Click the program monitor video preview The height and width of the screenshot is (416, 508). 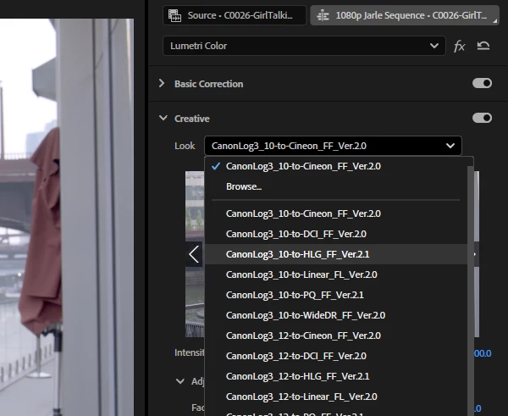(x=67, y=217)
